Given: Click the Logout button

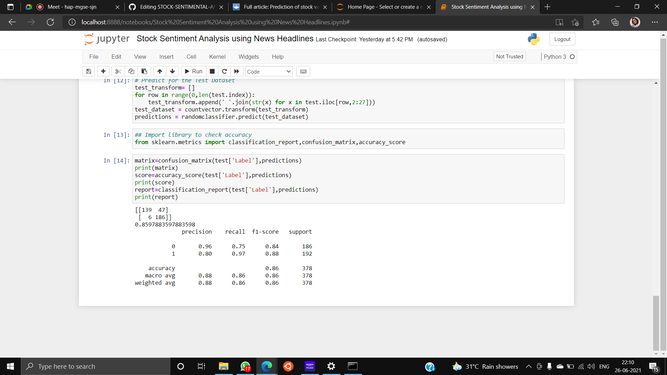Looking at the screenshot, I should click(x=562, y=39).
